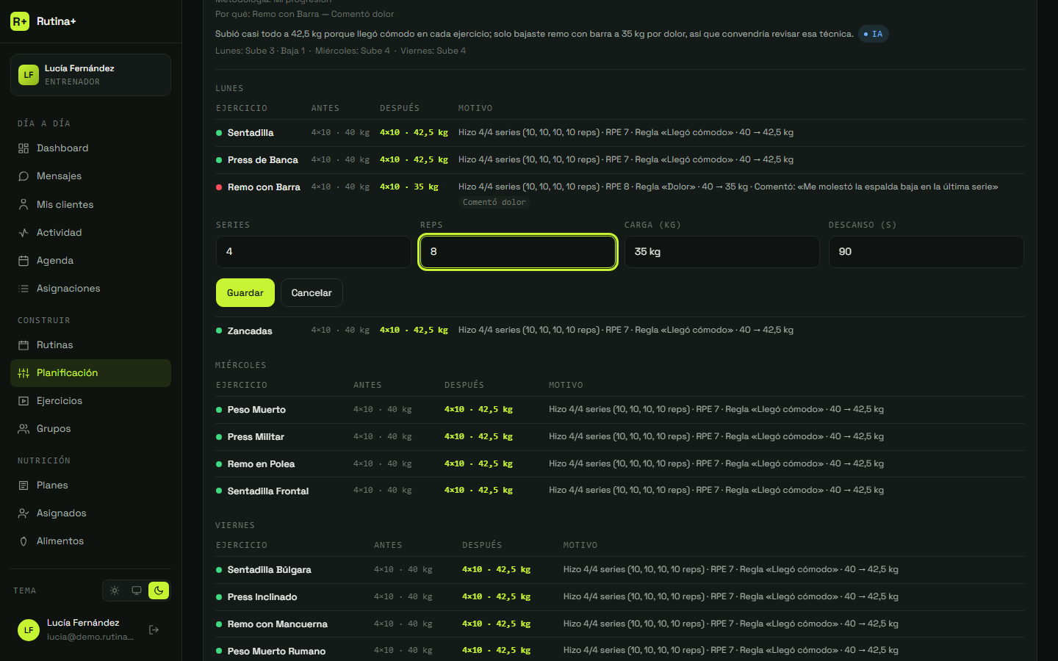Open the Peso Muerto row on Miércoles

click(620, 410)
